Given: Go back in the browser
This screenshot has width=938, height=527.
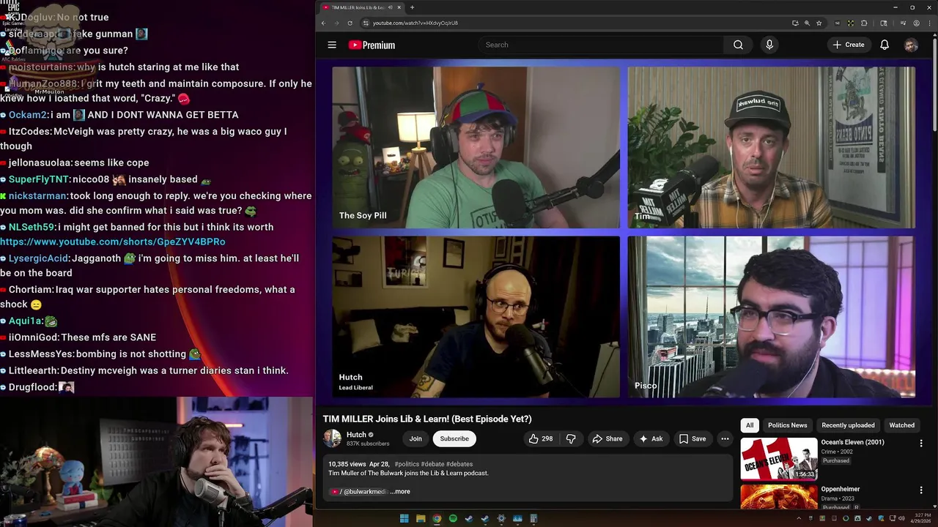Looking at the screenshot, I should click(x=323, y=23).
